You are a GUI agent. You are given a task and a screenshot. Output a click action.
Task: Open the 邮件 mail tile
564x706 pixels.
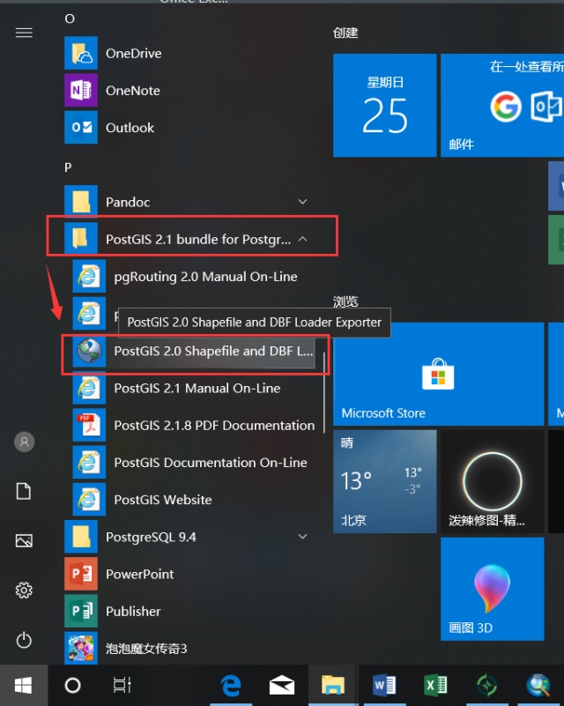502,106
